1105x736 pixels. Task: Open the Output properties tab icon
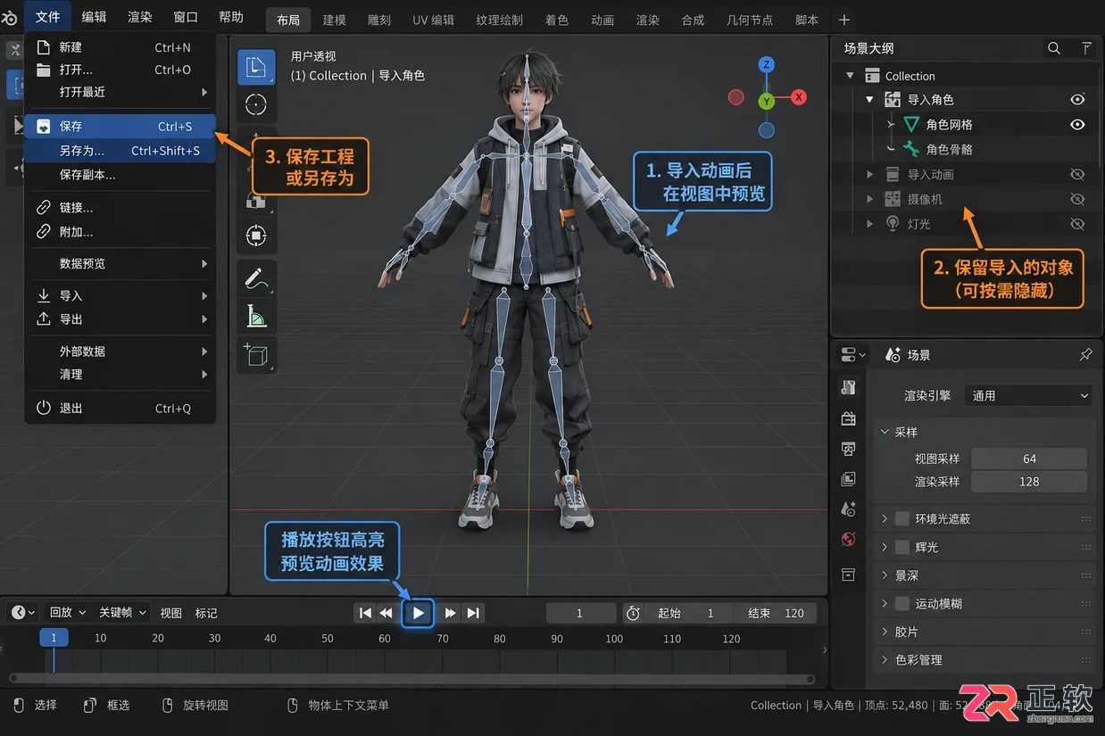coord(849,449)
